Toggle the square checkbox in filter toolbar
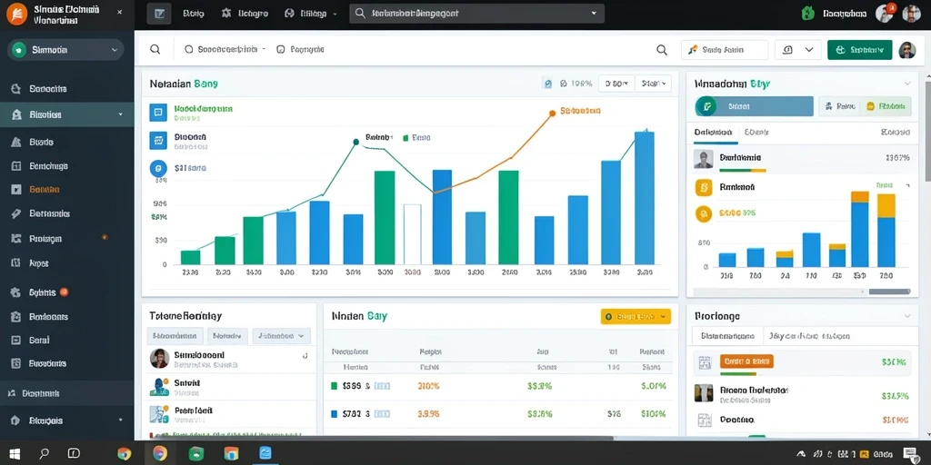Image resolution: width=931 pixels, height=465 pixels. point(281,50)
